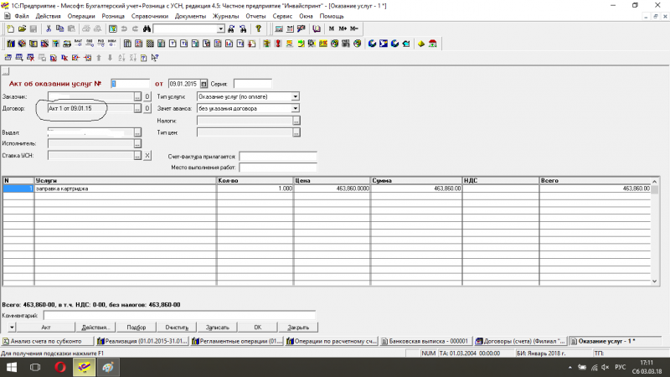
Task: Select the заправка картриджа table cell
Action: point(125,188)
